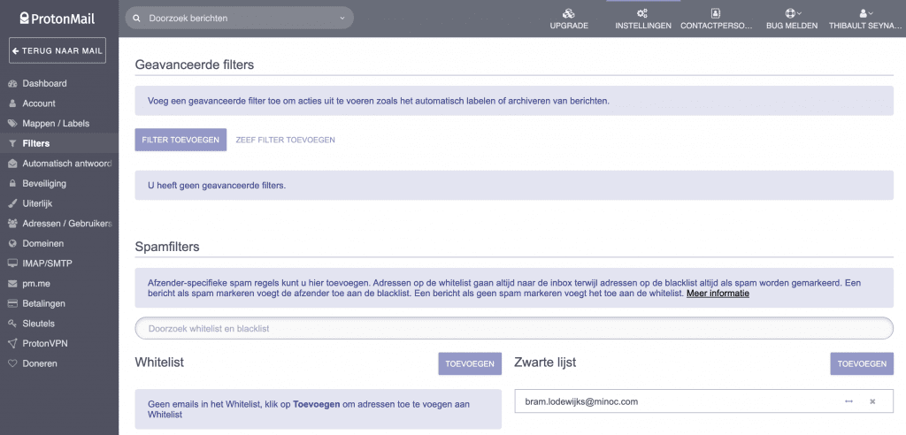Click the Filter toevoegen button

click(x=180, y=140)
